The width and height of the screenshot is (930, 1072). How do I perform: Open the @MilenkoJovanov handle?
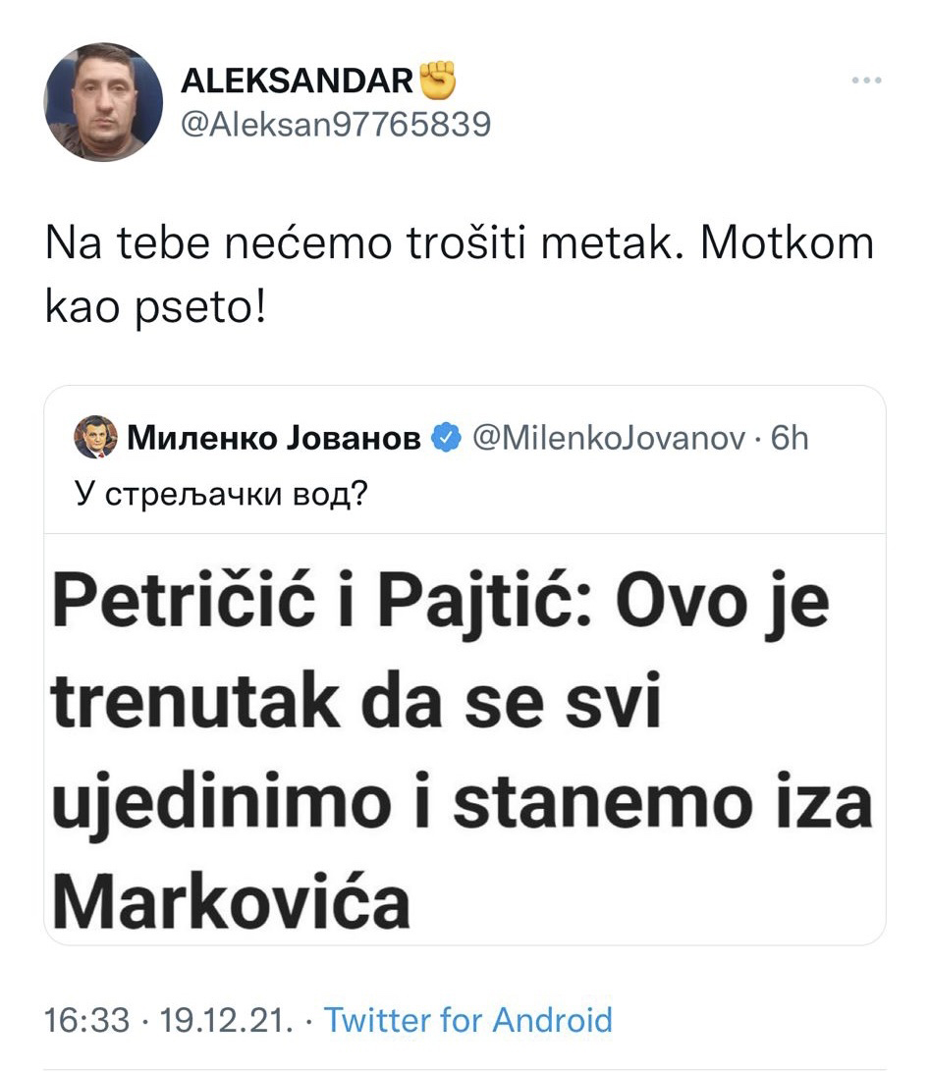coord(609,438)
